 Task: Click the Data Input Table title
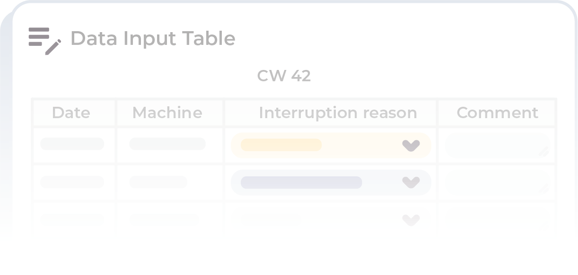tap(152, 39)
